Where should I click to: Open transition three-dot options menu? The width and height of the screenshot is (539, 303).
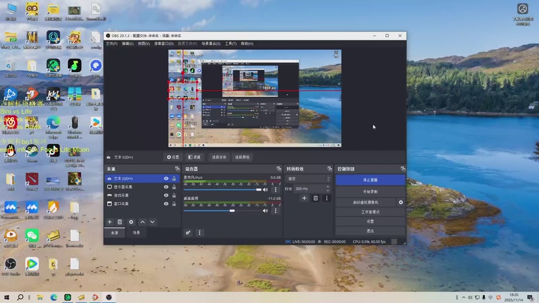click(x=327, y=198)
